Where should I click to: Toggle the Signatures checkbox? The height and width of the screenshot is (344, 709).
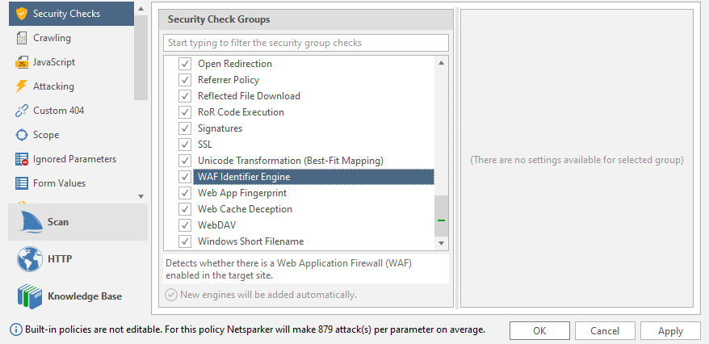pyautogui.click(x=184, y=128)
